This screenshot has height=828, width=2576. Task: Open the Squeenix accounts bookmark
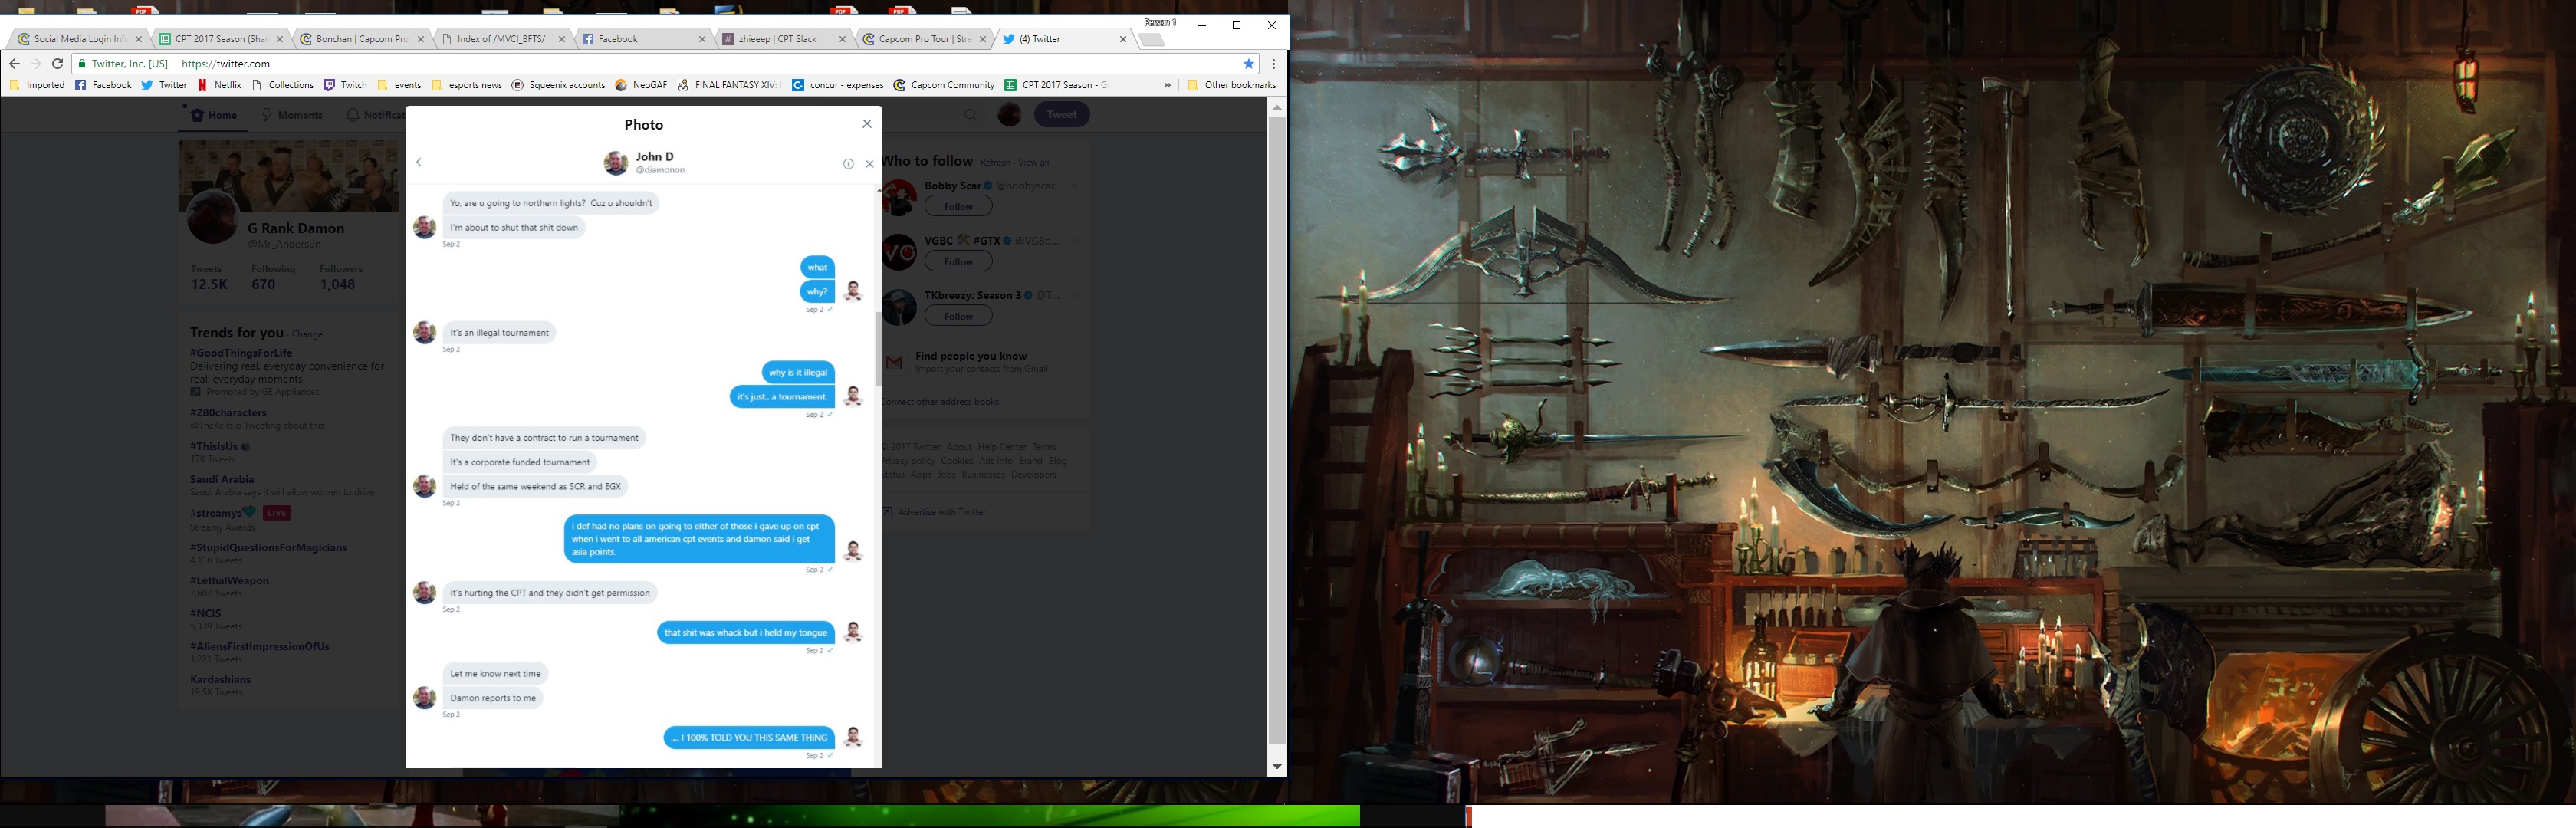click(x=558, y=85)
